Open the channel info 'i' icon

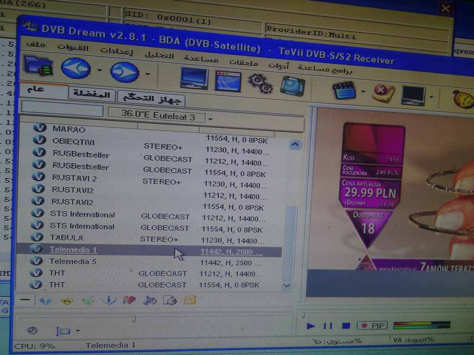coord(109,300)
